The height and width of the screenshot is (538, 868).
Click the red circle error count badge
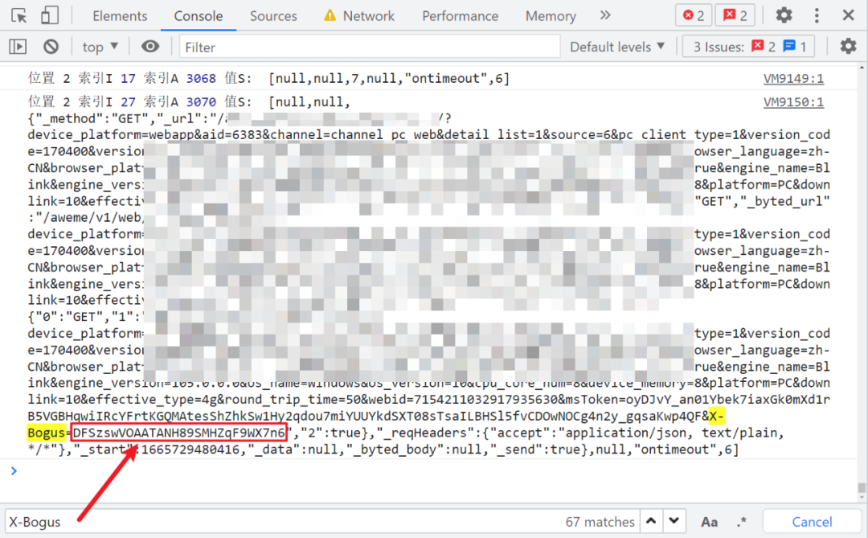(694, 15)
